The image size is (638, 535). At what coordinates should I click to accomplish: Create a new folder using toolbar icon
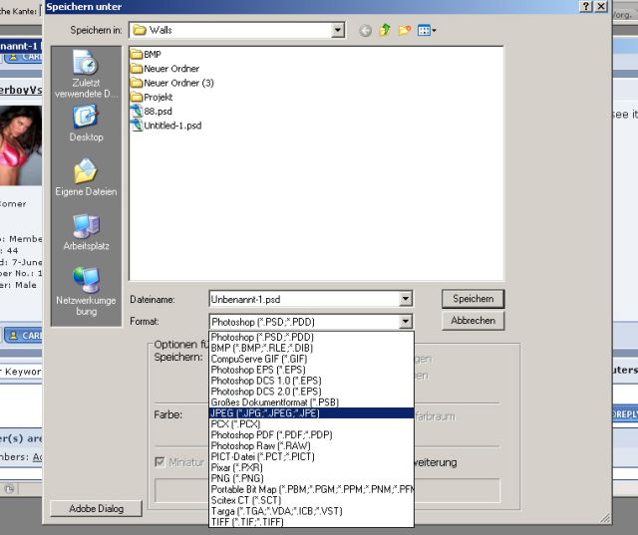[x=405, y=31]
